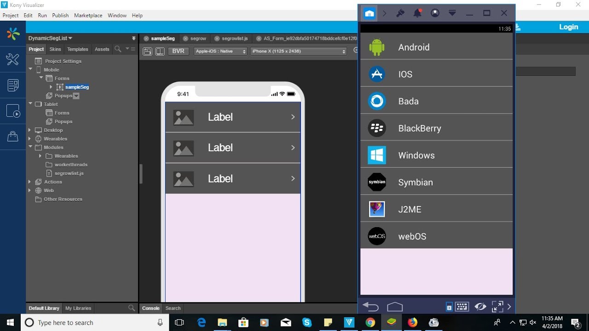Screen dimensions: 589x331
Task: Open the document notes sidebar icon
Action: [13, 85]
